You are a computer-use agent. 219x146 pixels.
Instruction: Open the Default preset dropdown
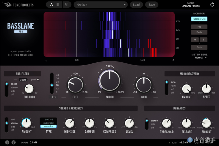102,5
